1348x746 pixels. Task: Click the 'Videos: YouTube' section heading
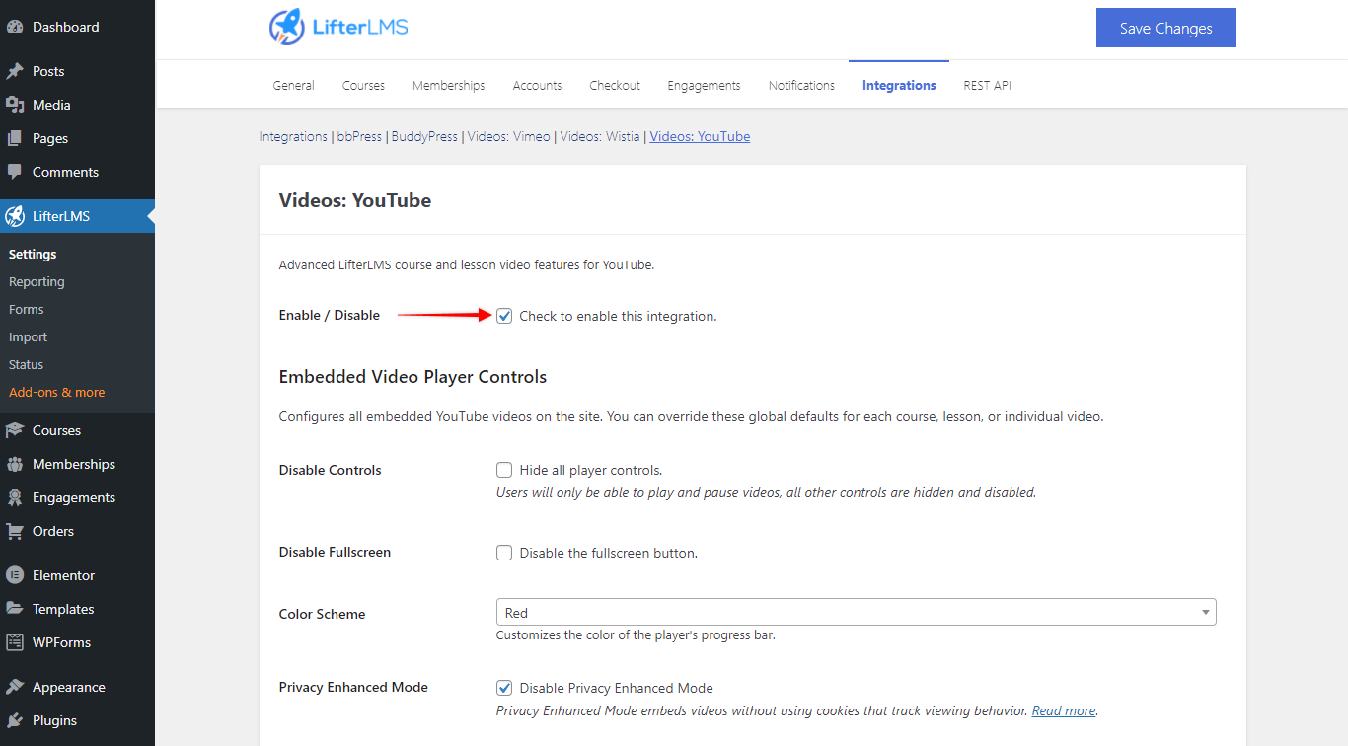355,200
